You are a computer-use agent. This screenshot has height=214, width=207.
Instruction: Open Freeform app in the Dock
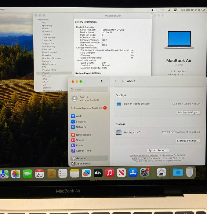pos(86,173)
